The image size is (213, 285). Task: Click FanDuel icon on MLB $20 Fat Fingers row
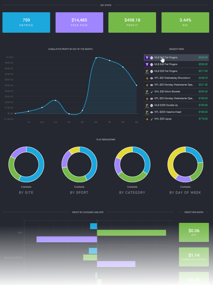(147, 71)
